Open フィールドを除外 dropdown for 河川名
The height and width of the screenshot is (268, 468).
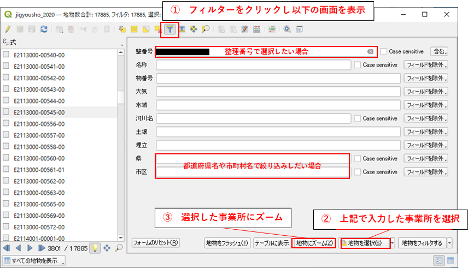(x=426, y=118)
